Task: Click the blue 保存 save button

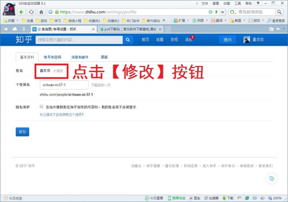Action: [x=23, y=132]
